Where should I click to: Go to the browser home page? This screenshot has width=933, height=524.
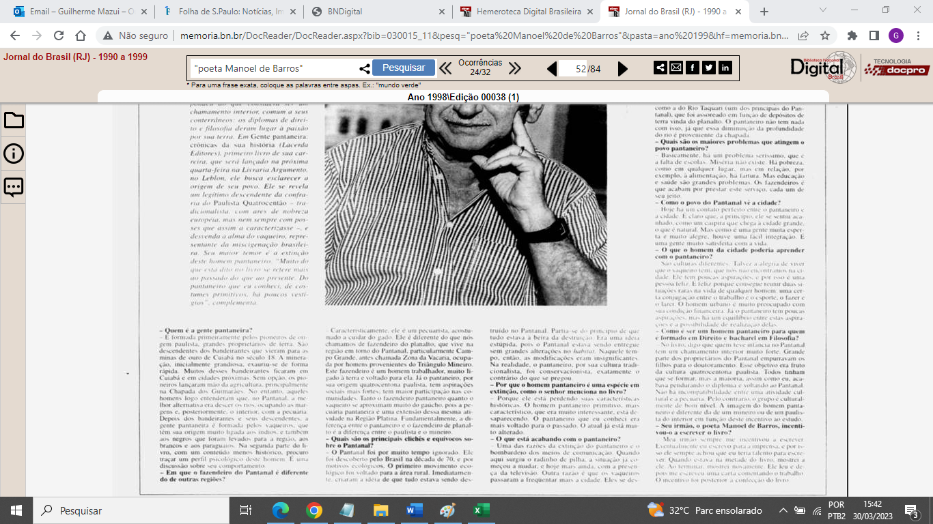pyautogui.click(x=81, y=36)
